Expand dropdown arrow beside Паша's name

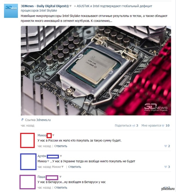click(60, 177)
